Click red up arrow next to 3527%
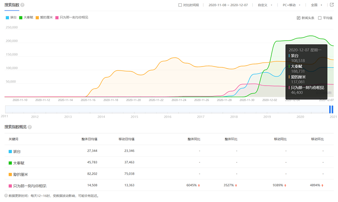The width and height of the screenshot is (338, 202). (x=236, y=185)
